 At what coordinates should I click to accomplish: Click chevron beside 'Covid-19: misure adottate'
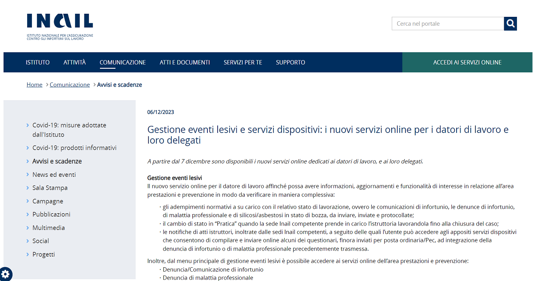28,125
